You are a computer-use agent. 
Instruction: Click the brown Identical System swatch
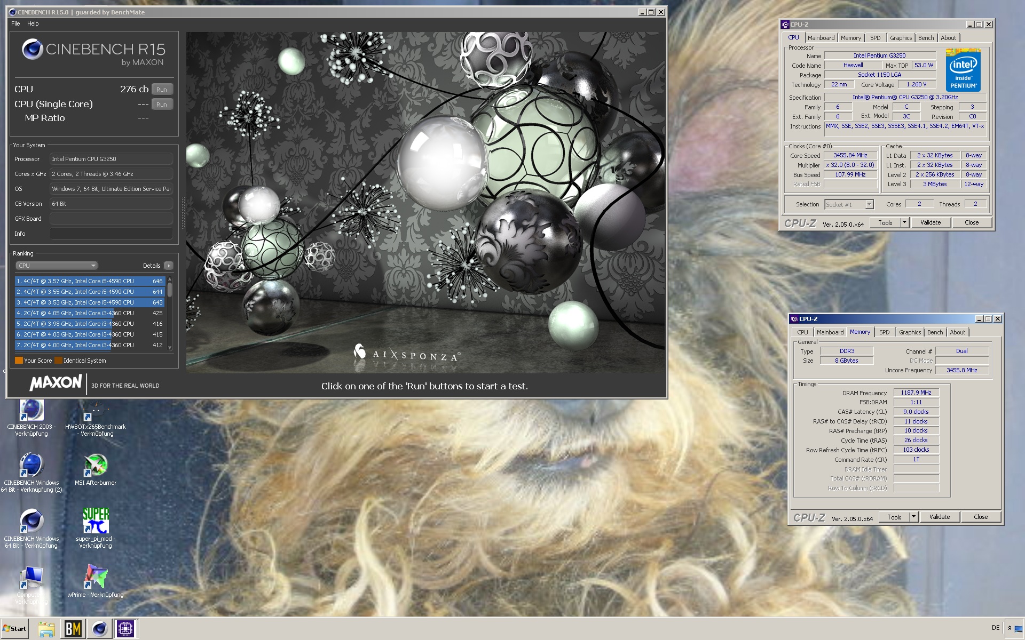pyautogui.click(x=58, y=361)
